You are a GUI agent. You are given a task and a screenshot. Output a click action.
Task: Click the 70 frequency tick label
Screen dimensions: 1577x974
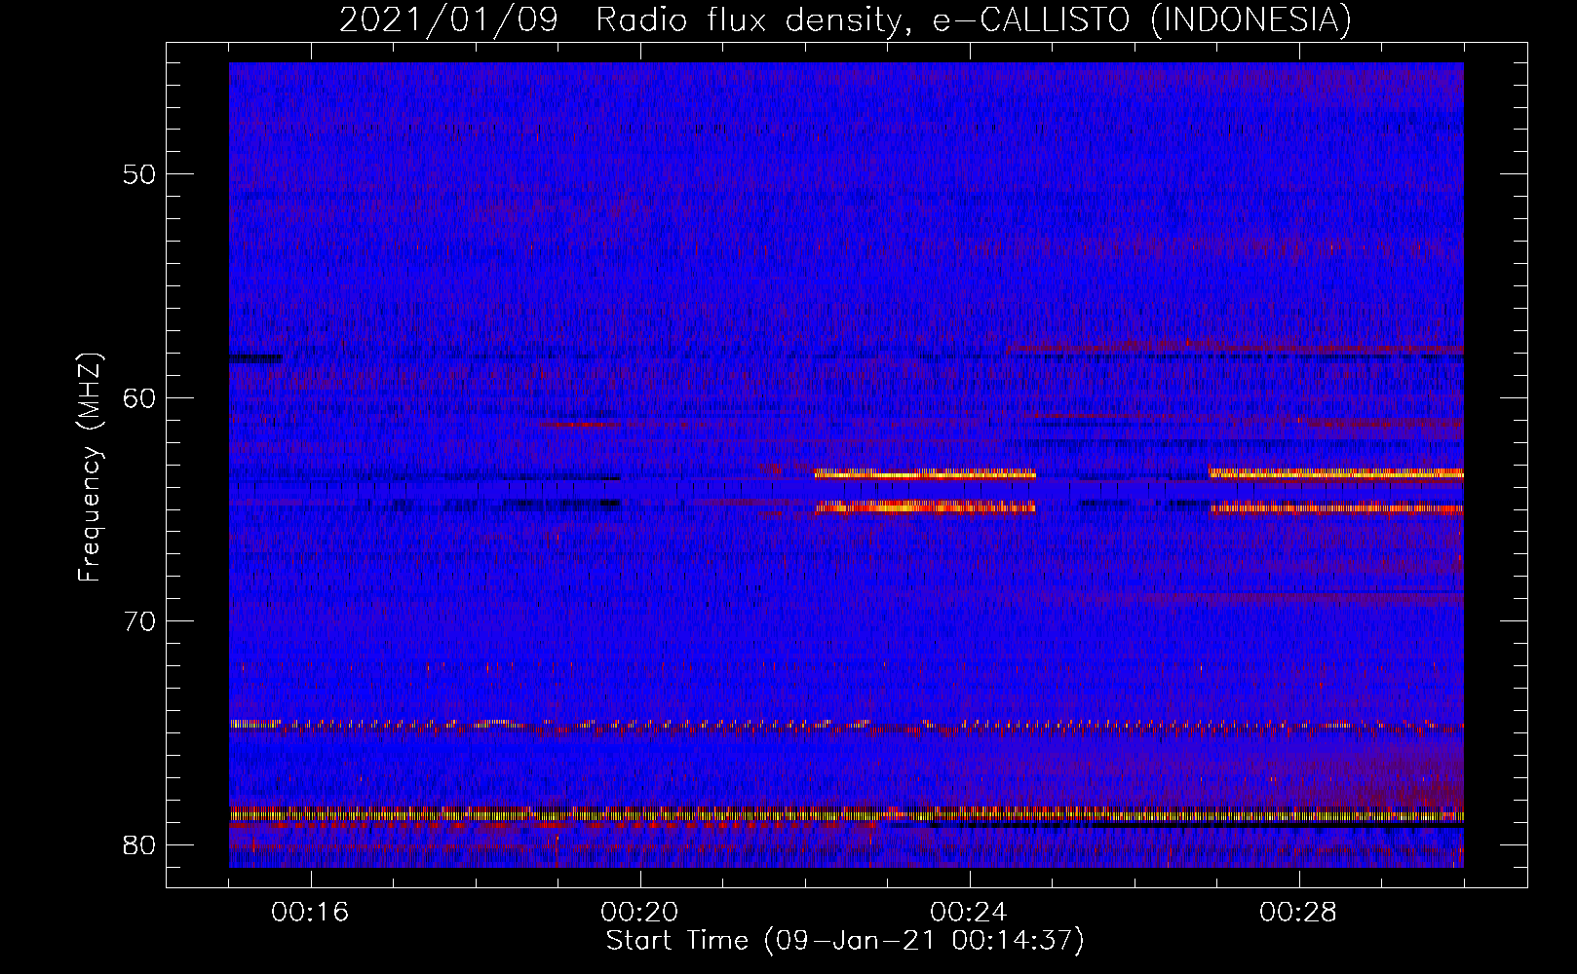click(140, 620)
